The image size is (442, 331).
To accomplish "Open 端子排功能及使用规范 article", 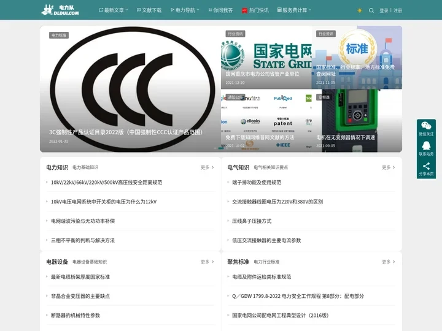I will click(257, 183).
